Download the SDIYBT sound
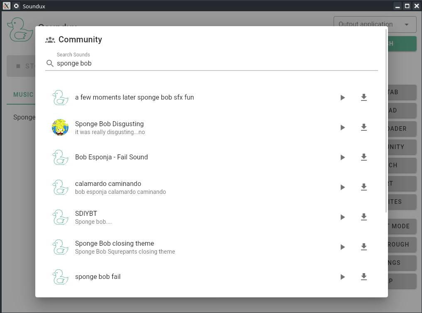The height and width of the screenshot is (313, 422). coord(364,217)
